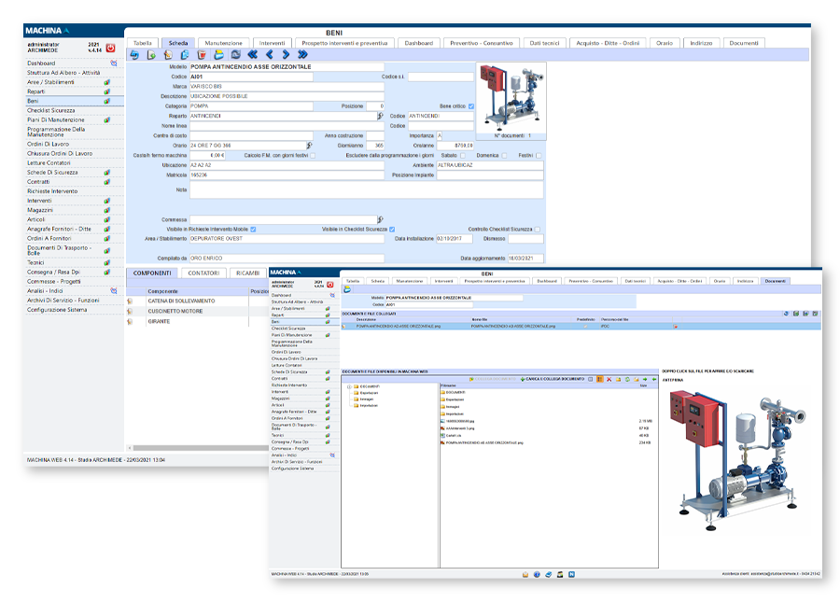The height and width of the screenshot is (616, 840).
Task: Check the Sabato exclusion checkbox
Action: 463,155
